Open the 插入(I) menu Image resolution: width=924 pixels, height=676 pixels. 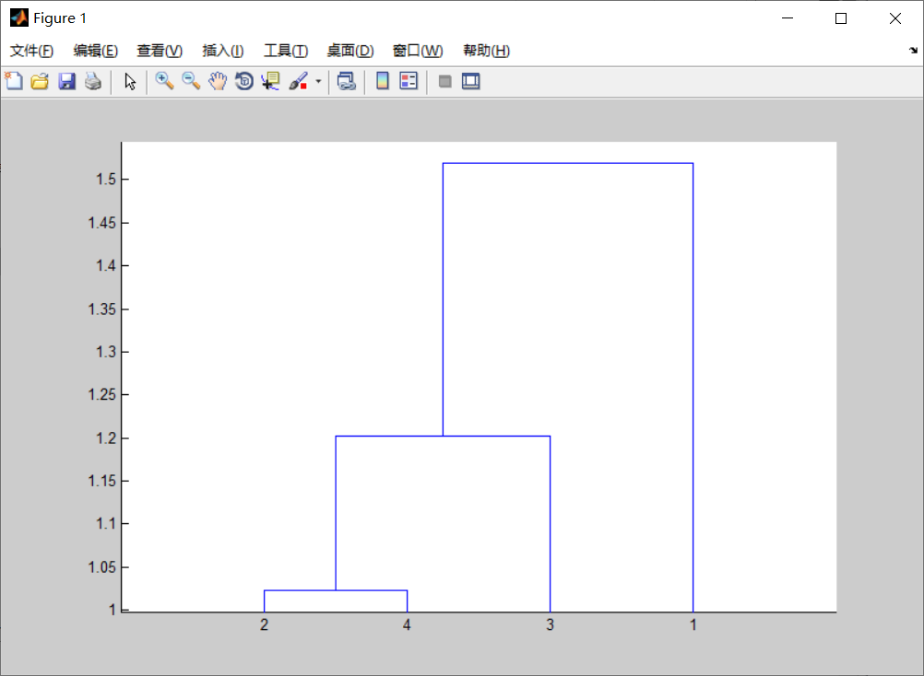pyautogui.click(x=223, y=52)
